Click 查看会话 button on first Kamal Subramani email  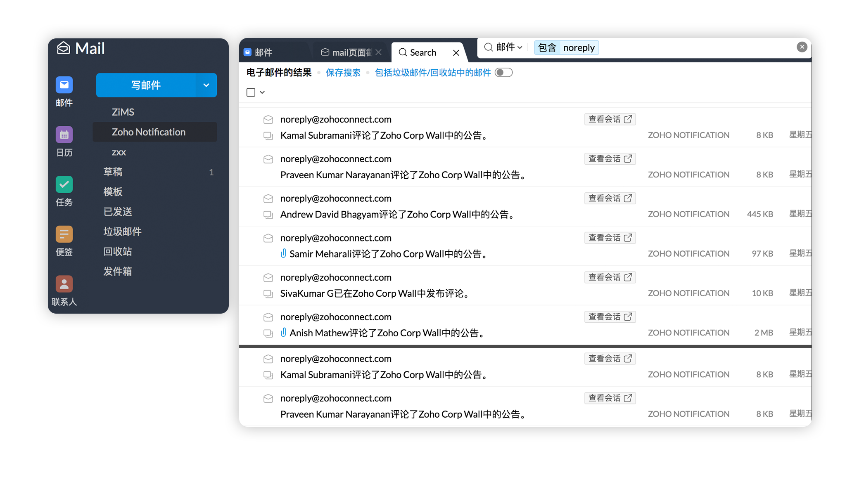click(610, 119)
